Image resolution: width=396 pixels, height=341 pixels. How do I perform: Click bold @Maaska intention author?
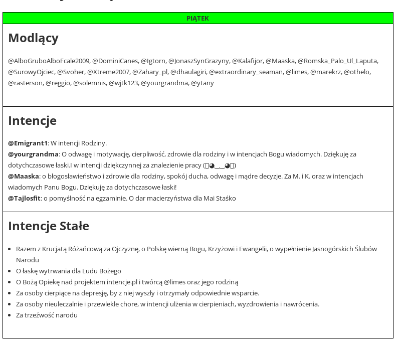coord(23,177)
